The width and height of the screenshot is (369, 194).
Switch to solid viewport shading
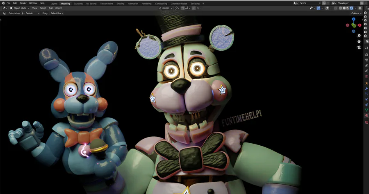click(344, 8)
